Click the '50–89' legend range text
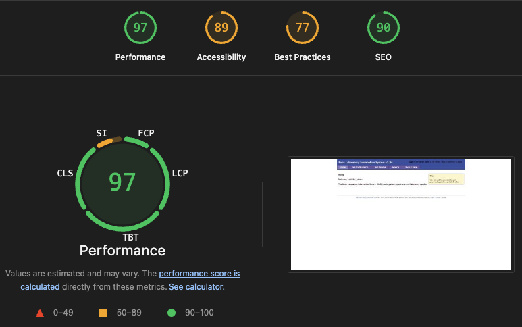The width and height of the screenshot is (522, 327). (129, 313)
